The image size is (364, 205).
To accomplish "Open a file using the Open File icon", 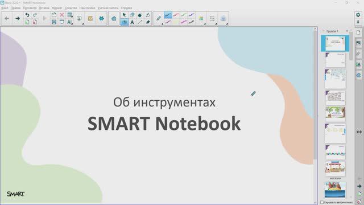I will pos(54,15).
